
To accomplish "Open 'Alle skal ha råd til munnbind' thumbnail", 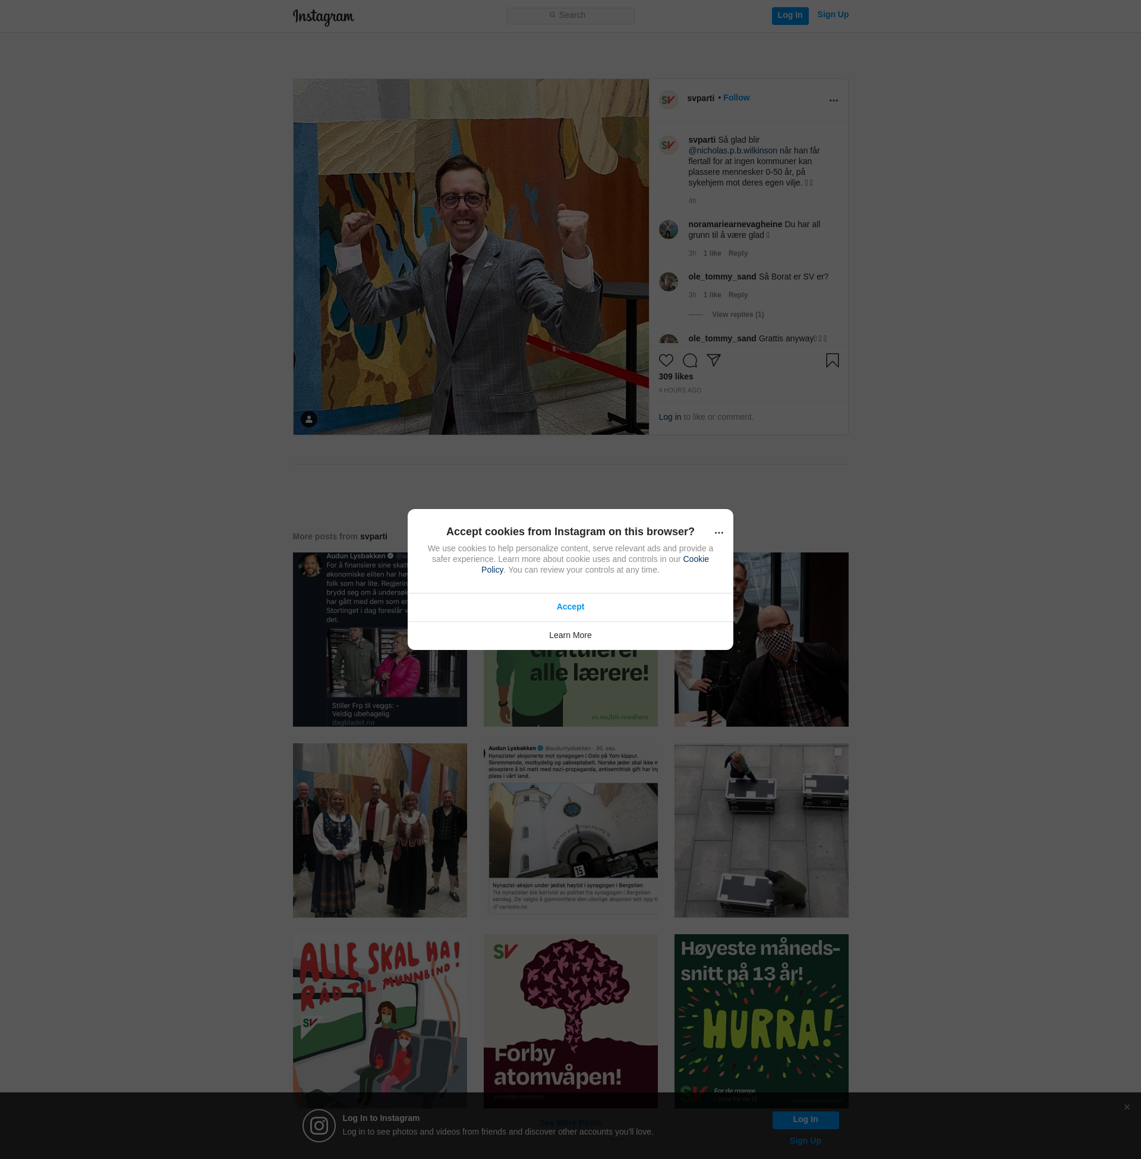I will pyautogui.click(x=379, y=1021).
